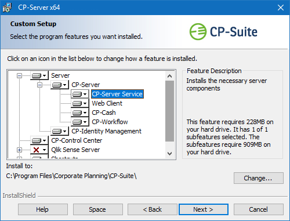
Task: Click the CP-Suite logo
Action: coord(223,32)
